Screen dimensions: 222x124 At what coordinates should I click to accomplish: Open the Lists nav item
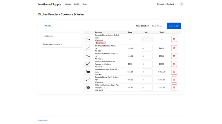coord(85,4)
